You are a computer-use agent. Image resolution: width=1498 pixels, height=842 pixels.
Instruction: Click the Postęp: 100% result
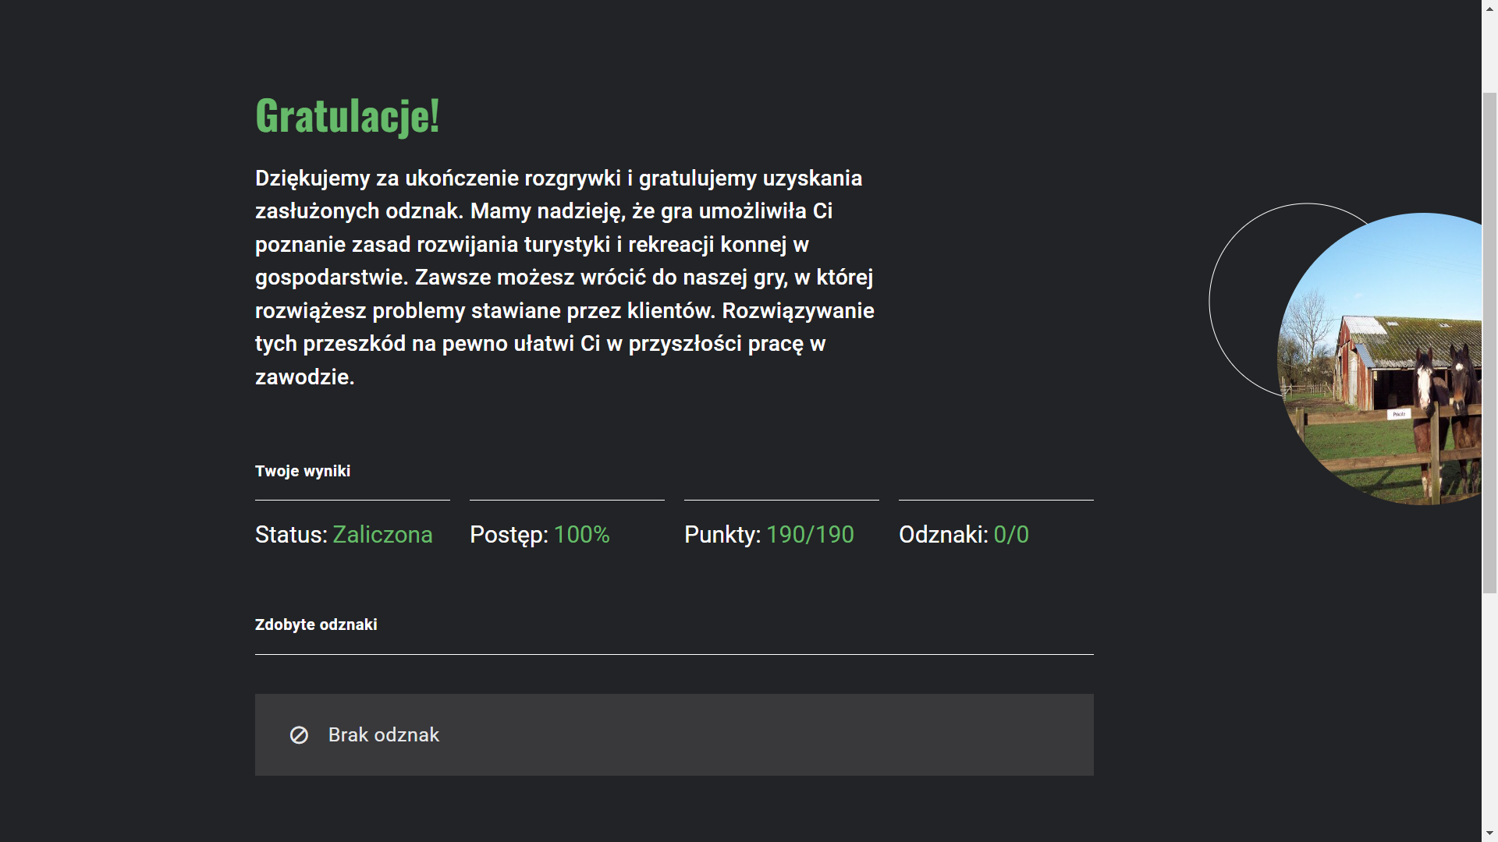coord(540,535)
